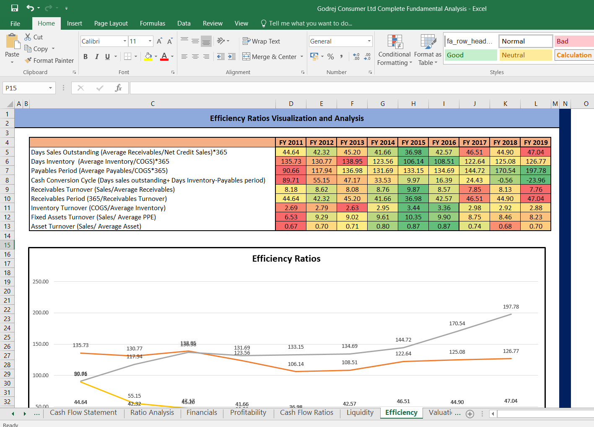Open the Liquidity sheet tab

pyautogui.click(x=360, y=412)
